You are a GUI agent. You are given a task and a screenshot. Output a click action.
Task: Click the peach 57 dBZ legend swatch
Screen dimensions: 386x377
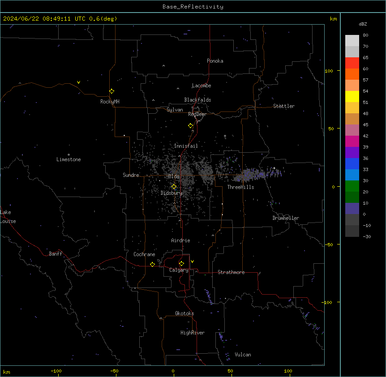point(352,85)
